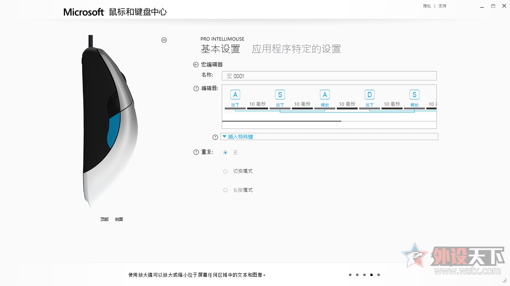Switch to the 基本设置 tab
The width and height of the screenshot is (510, 286).
(x=220, y=49)
